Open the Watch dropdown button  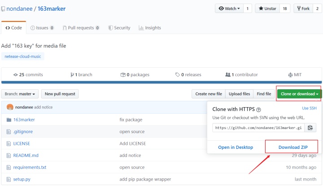(x=229, y=9)
